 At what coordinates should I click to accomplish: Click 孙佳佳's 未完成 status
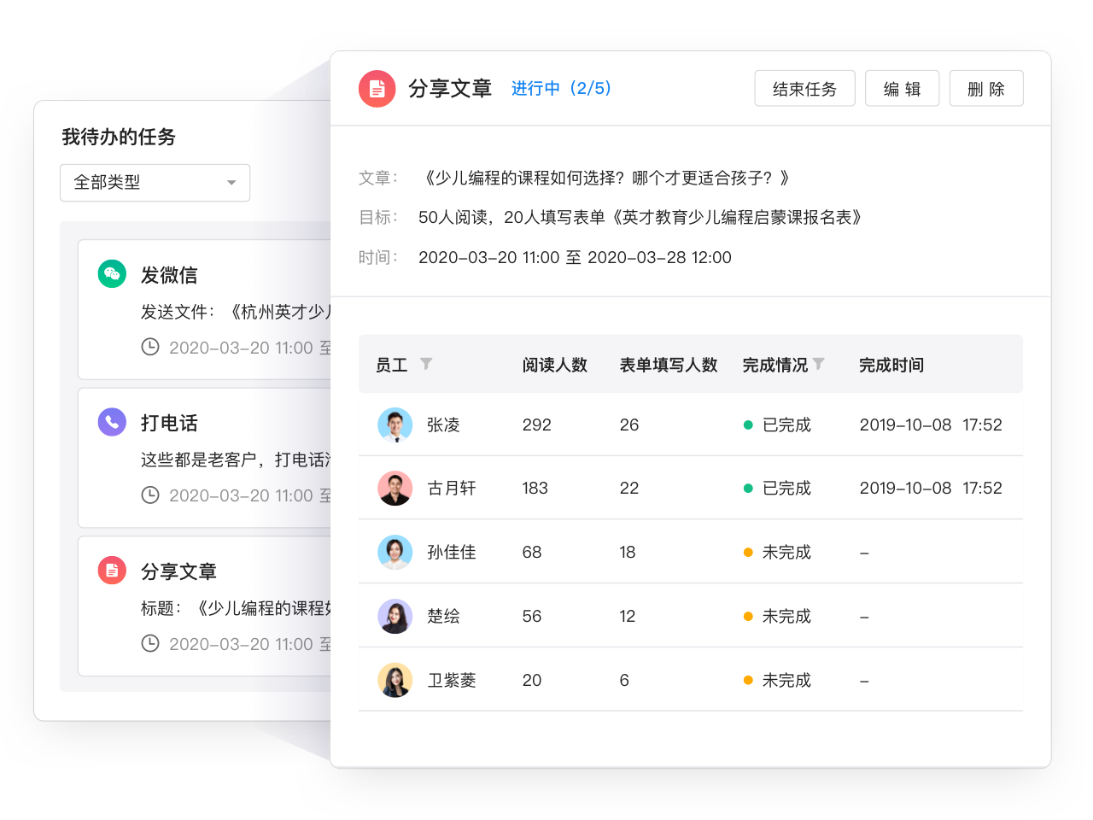(x=786, y=553)
